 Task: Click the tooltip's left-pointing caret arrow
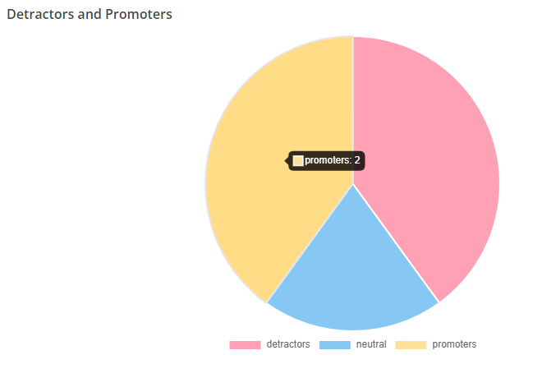[287, 161]
